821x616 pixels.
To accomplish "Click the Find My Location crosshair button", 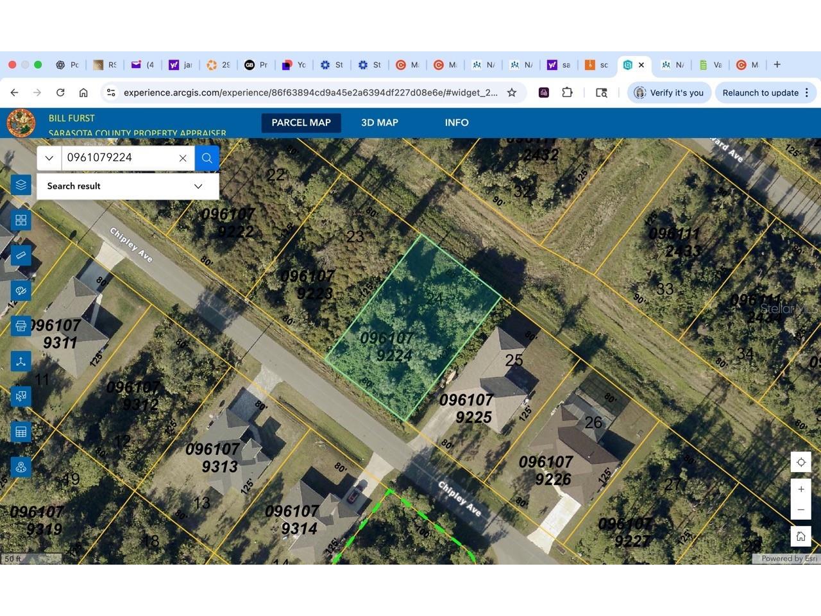I will (x=800, y=462).
